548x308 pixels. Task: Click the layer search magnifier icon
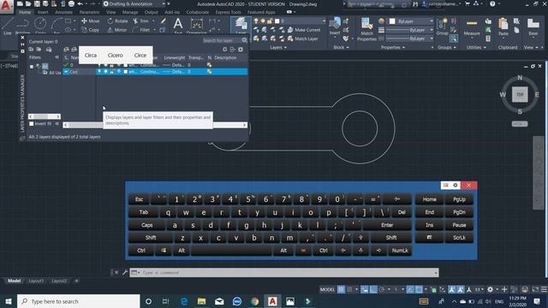(x=245, y=40)
